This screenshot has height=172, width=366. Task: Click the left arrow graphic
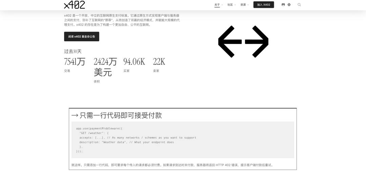pos(230,42)
